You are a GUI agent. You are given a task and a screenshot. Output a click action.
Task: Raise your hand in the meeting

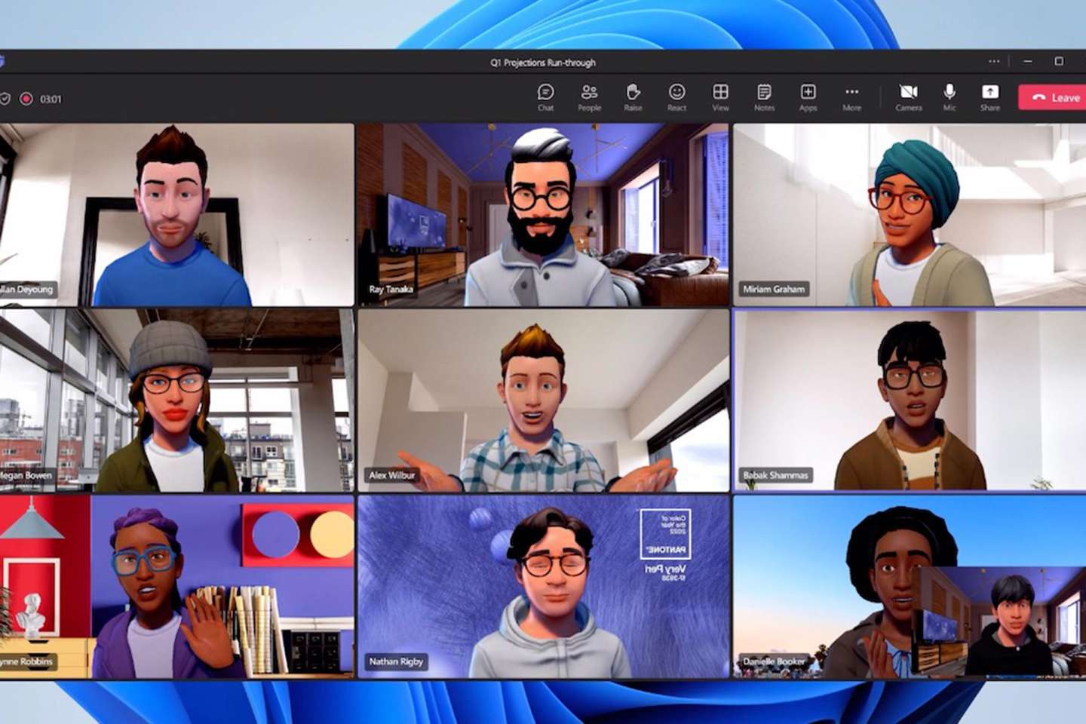coord(633,97)
